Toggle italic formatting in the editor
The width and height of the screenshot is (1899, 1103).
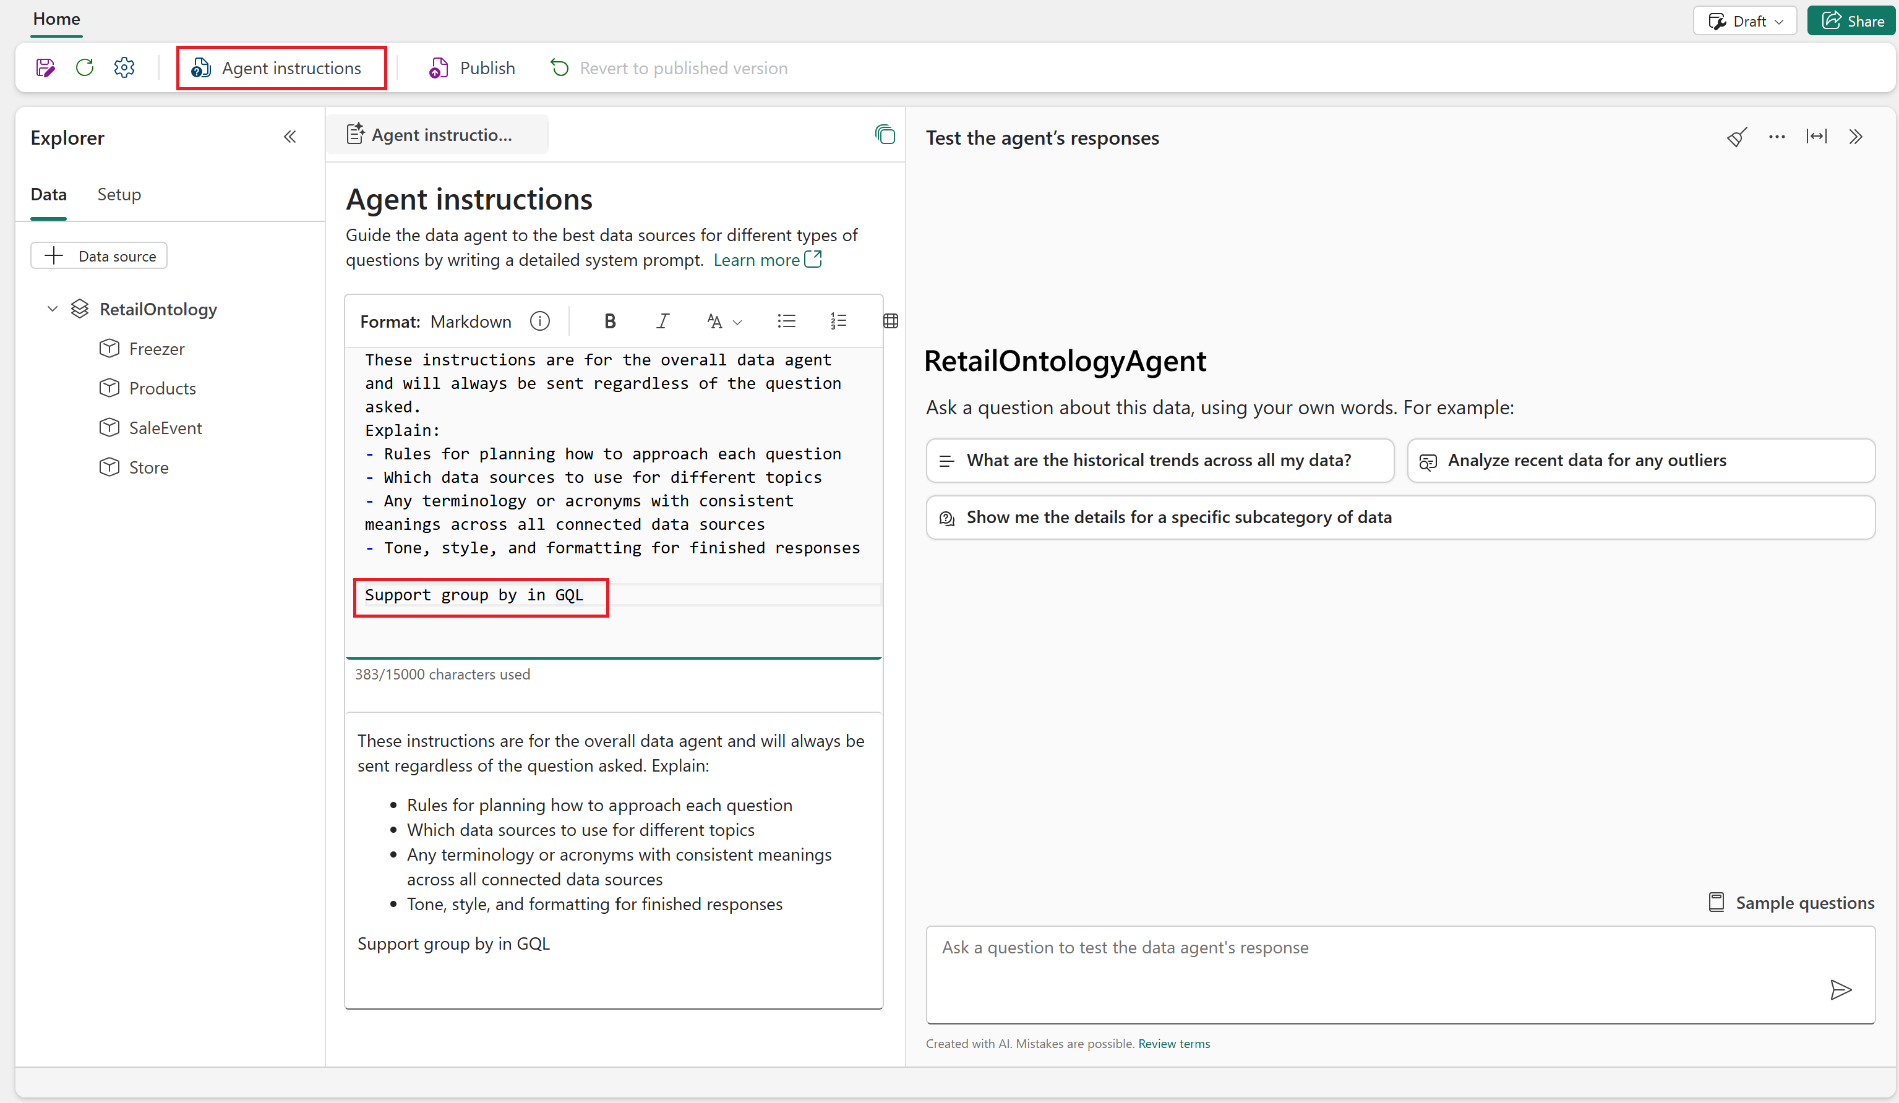pos(662,322)
